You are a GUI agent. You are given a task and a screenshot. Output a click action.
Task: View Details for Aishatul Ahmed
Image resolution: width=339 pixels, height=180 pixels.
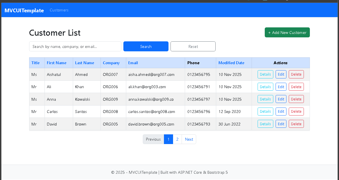(x=265, y=74)
